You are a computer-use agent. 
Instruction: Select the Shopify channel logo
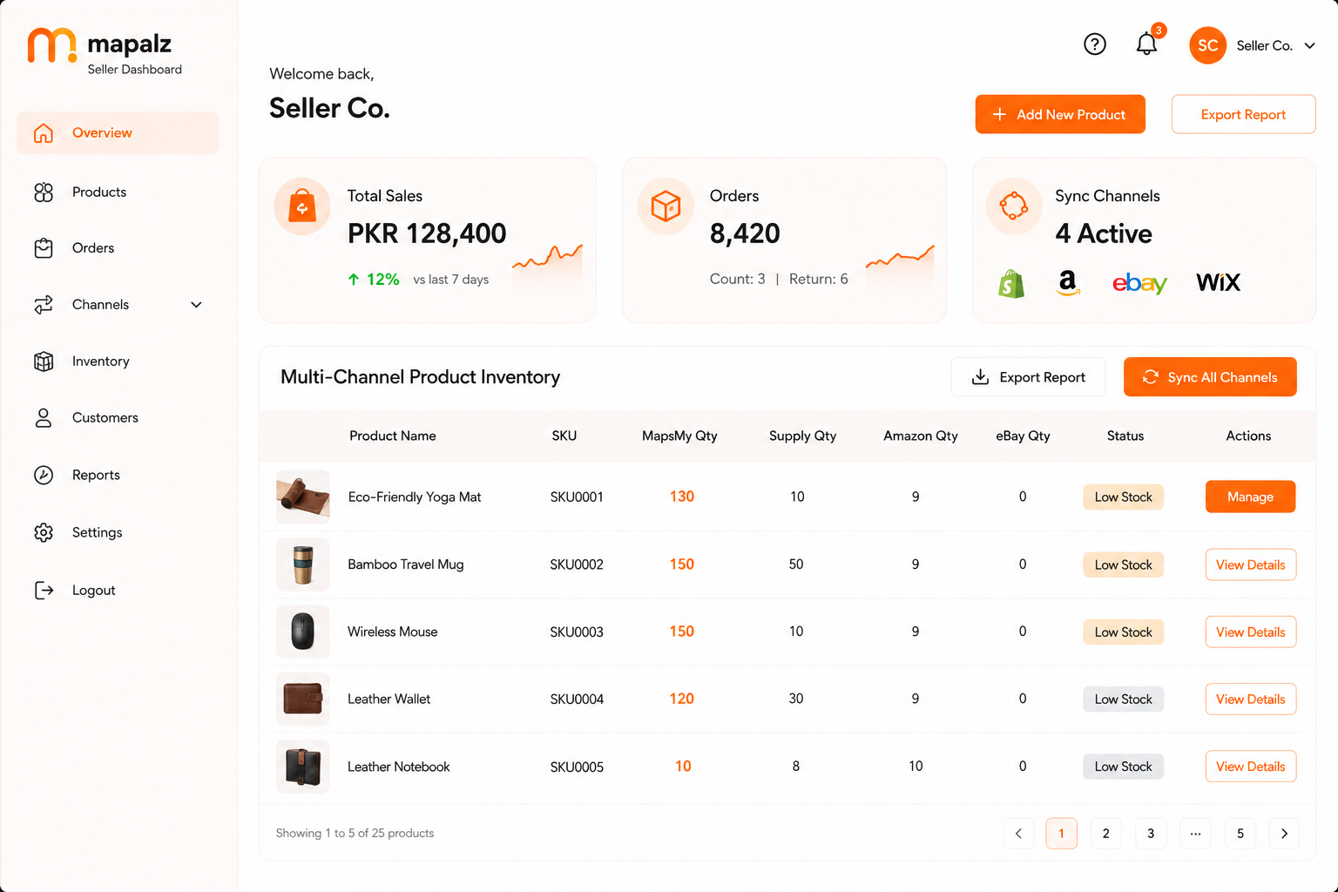pos(1011,283)
